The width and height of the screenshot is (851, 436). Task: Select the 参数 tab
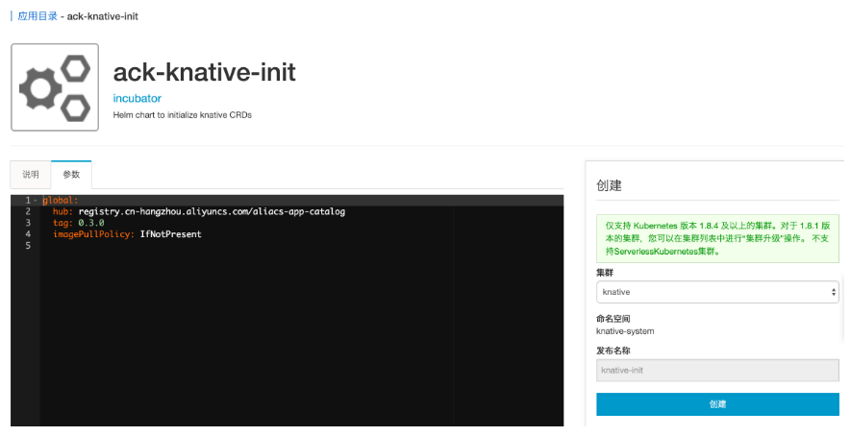tap(71, 175)
